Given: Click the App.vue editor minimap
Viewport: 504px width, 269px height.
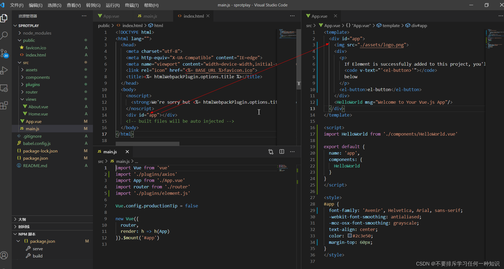Looking at the screenshot, I should 494,39.
